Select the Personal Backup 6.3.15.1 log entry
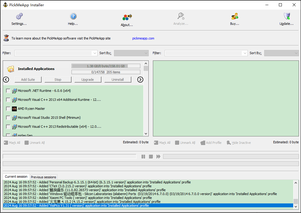Viewport: 301px width, 213px height. (x=148, y=182)
